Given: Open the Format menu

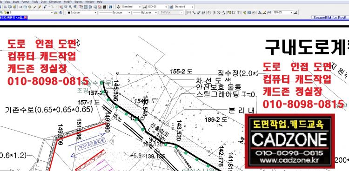Looking at the screenshot, I should [x=26, y=1].
